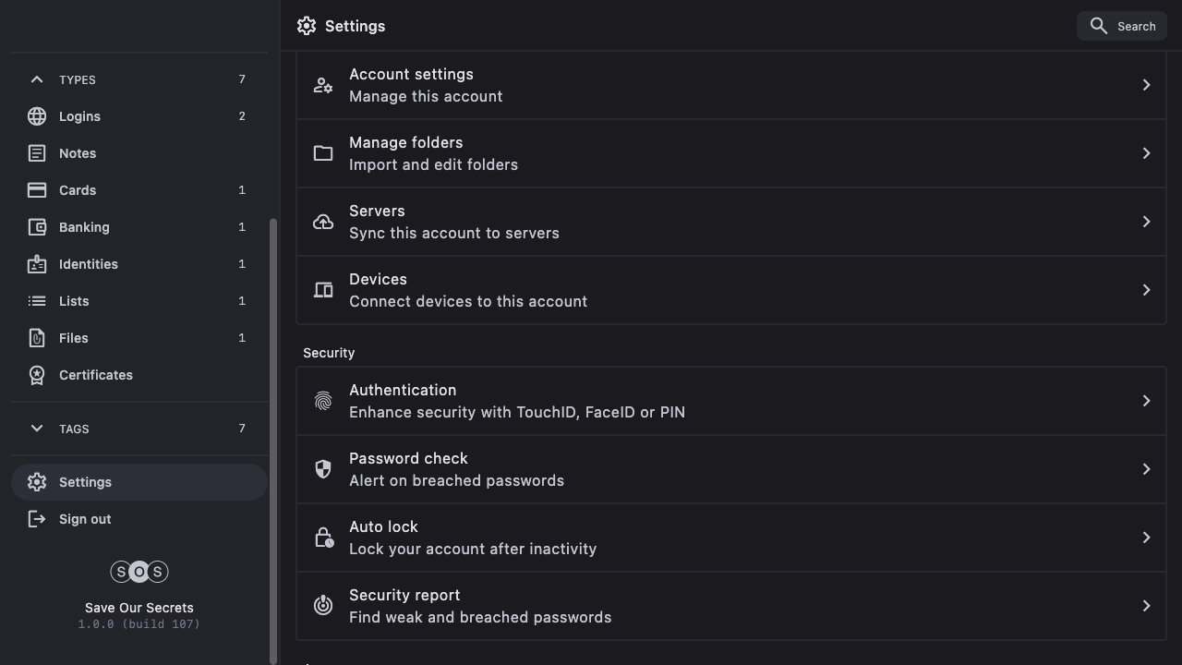Click Sign out in the sidebar
1182x665 pixels.
(x=85, y=519)
